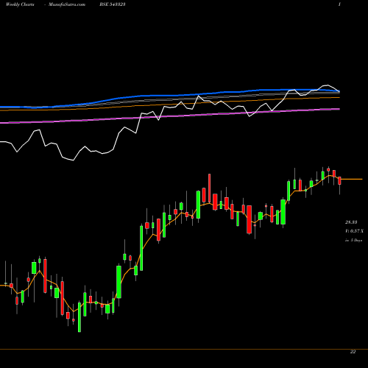Click the "Weekly Charts" title text
The image size is (368, 368).
(x=20, y=4)
